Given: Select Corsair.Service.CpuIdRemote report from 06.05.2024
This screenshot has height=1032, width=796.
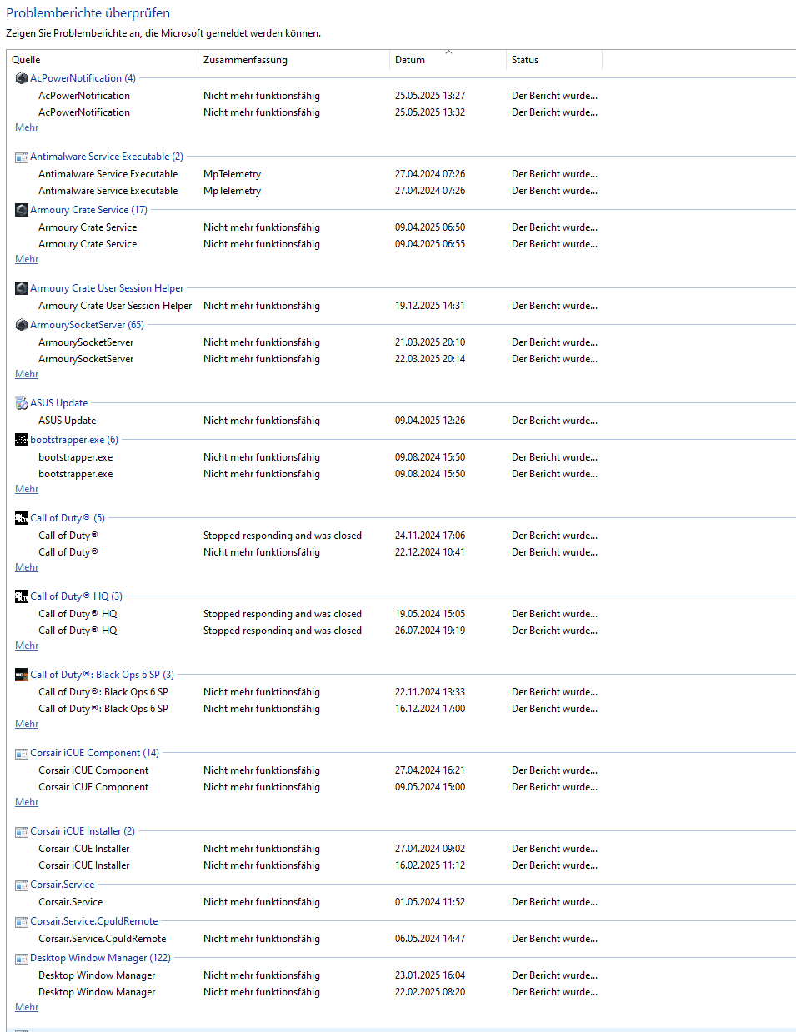Looking at the screenshot, I should coord(318,939).
